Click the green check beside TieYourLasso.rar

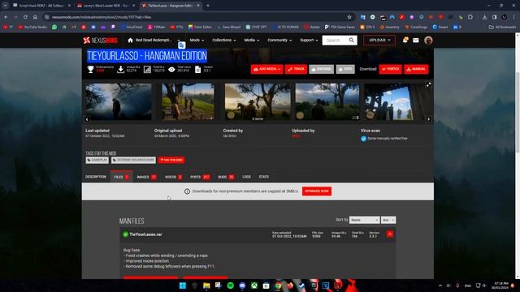[125, 234]
